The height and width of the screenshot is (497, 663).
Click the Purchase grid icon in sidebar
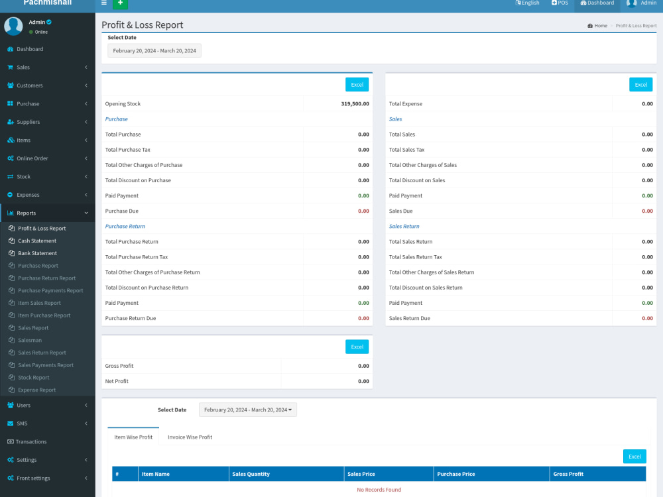pyautogui.click(x=11, y=103)
